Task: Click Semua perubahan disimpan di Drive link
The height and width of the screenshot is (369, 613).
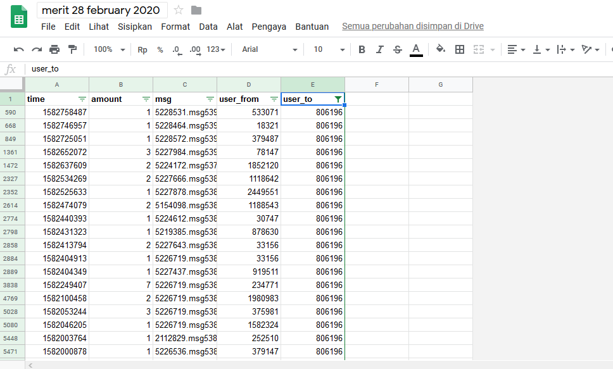Action: point(413,26)
